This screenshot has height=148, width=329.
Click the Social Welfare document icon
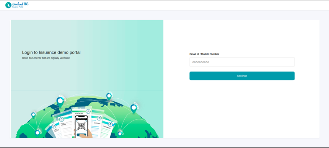62,119
